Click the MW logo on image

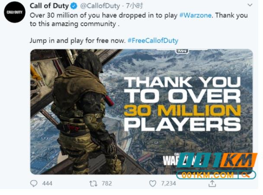pos(182,51)
